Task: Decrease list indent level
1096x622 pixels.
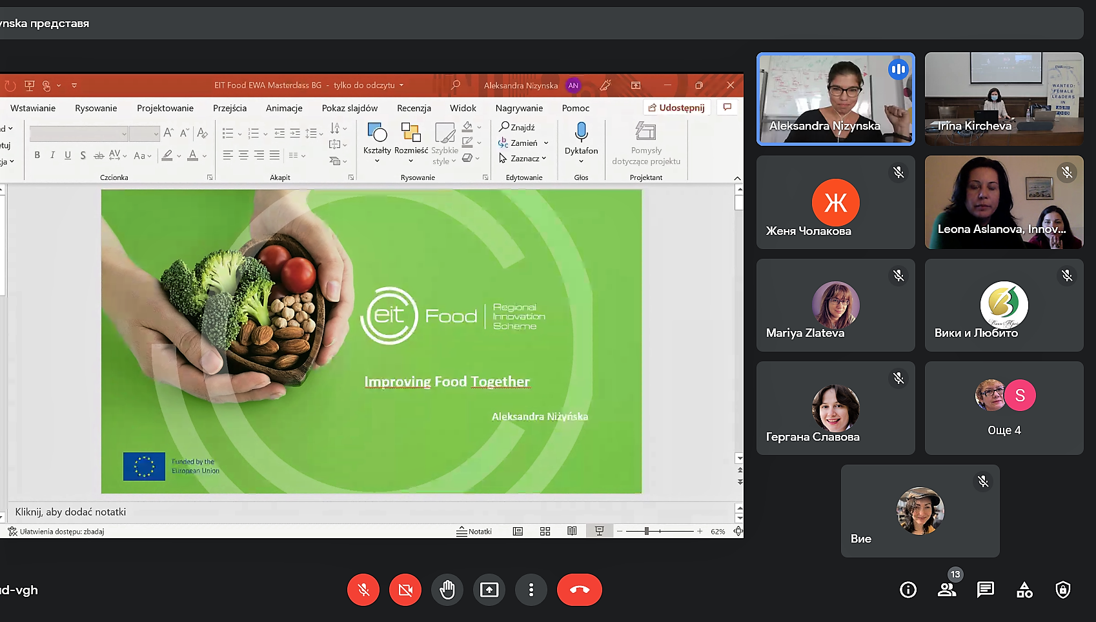Action: coord(279,134)
